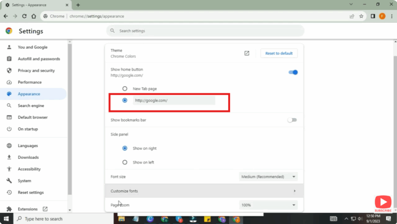Enable the Show bookmarks bar toggle

click(292, 120)
